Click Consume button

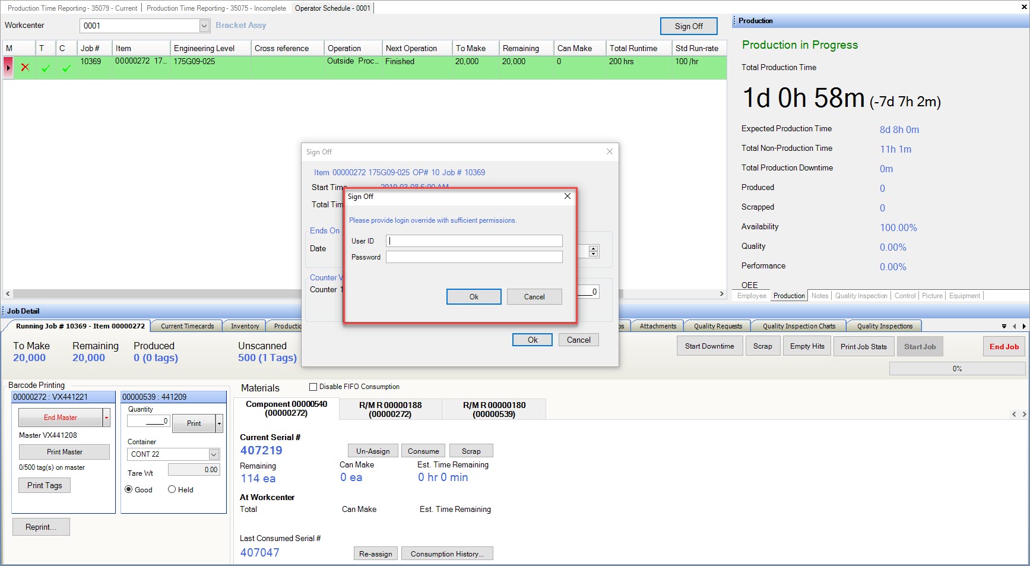(423, 451)
